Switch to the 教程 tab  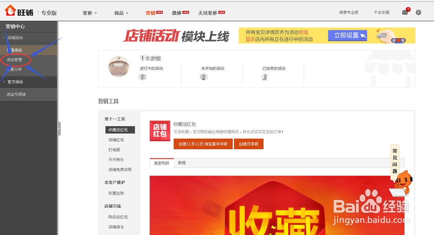pyautogui.click(x=182, y=163)
